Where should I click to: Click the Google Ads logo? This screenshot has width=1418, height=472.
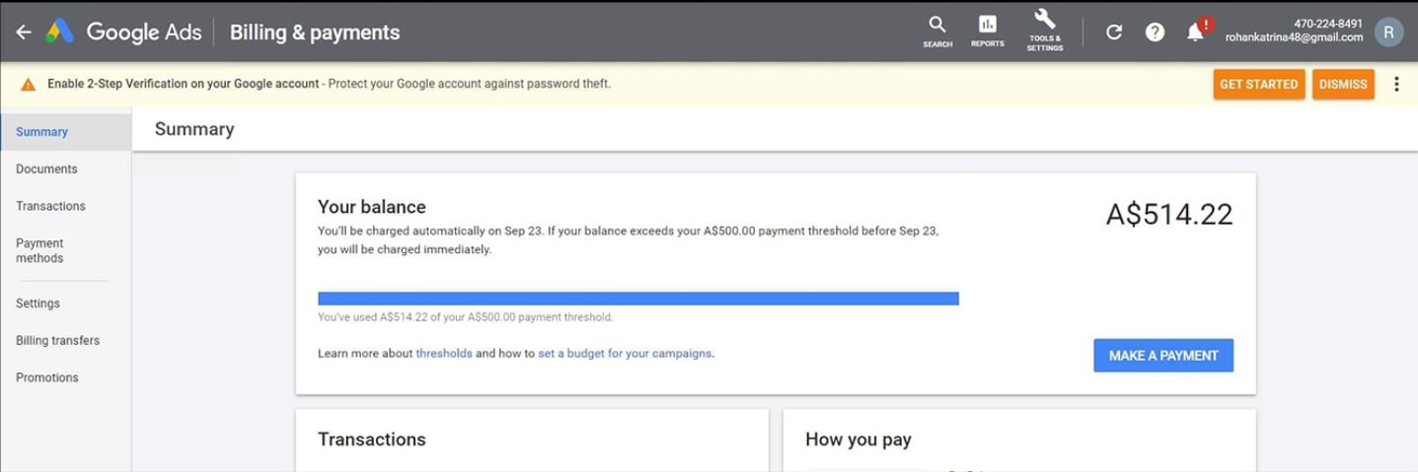click(61, 33)
